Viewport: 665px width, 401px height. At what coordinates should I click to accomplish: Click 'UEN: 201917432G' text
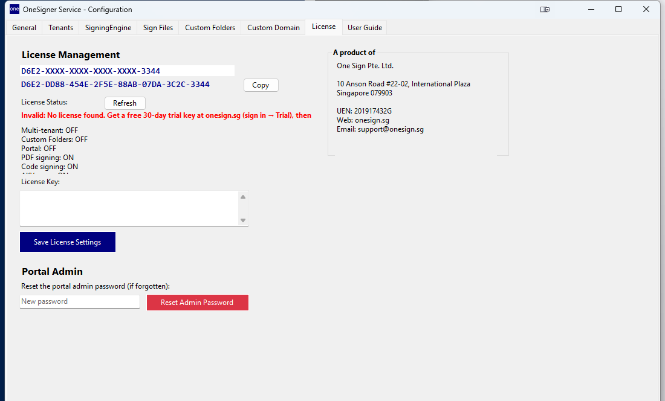pos(365,111)
